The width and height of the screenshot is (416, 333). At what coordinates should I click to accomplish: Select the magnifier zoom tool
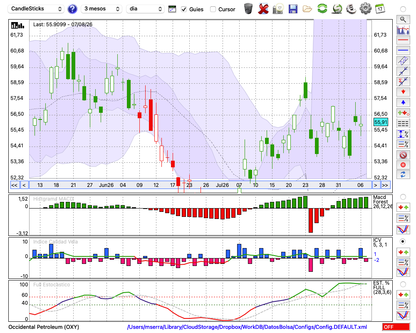pos(403,20)
